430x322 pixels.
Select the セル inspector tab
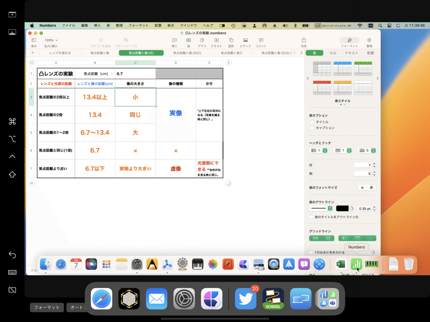click(333, 53)
